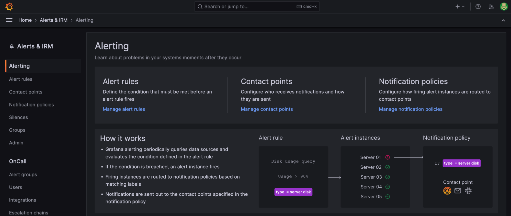Open Admin in the sidebar
The width and height of the screenshot is (511, 216).
pos(16,143)
